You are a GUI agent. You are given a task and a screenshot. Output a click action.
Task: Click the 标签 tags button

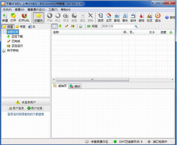point(92,26)
